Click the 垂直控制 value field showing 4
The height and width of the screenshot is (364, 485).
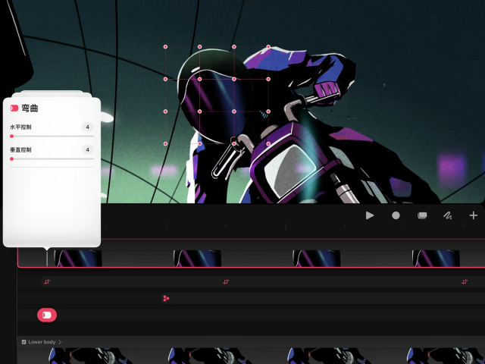pos(88,150)
